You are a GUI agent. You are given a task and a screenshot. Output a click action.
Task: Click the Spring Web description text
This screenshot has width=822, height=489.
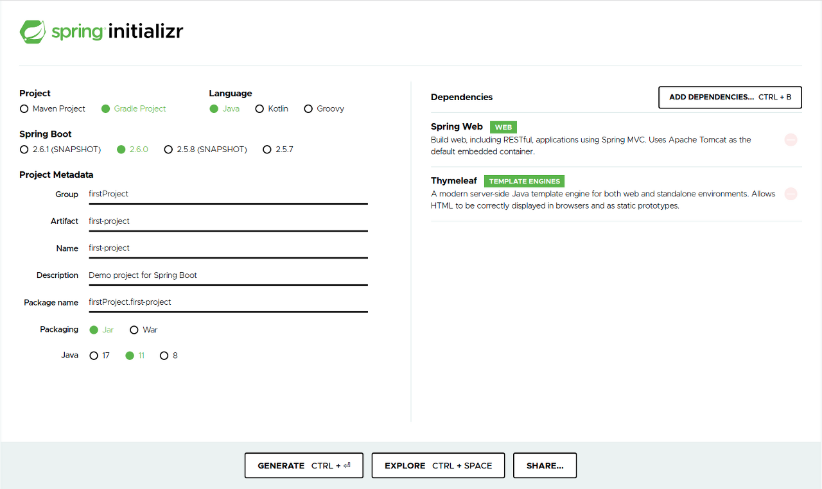(x=591, y=146)
